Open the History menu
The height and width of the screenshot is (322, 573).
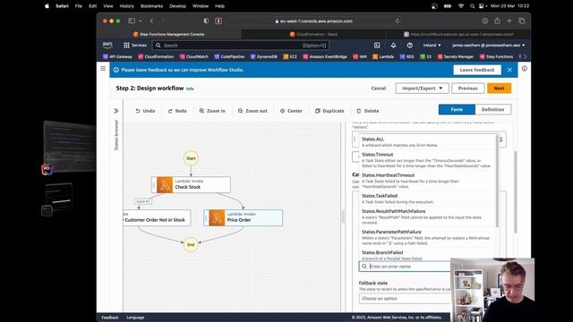(127, 6)
